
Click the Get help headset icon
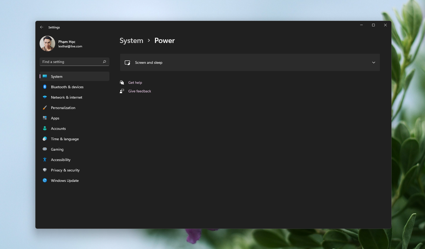click(x=122, y=83)
